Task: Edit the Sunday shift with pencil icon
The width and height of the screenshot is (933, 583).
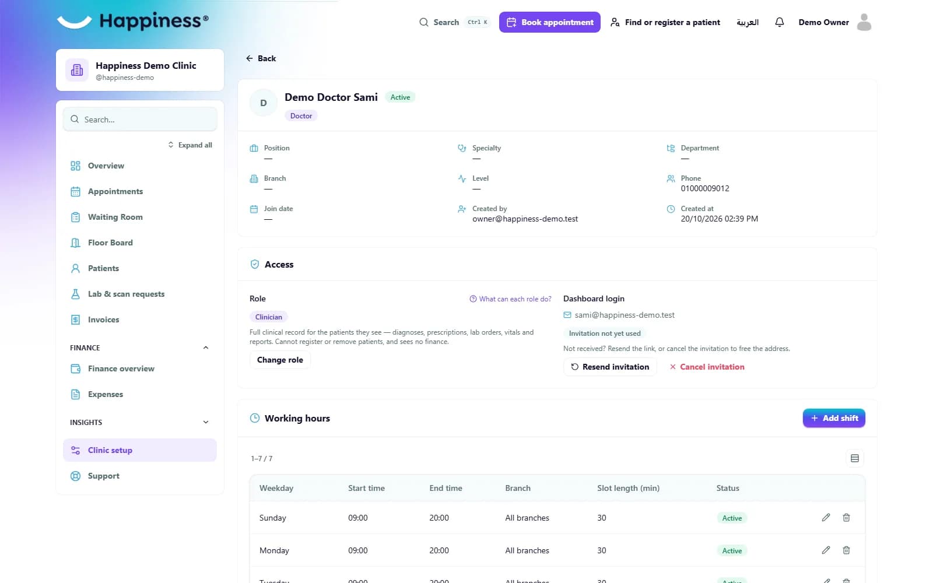Action: tap(826, 518)
